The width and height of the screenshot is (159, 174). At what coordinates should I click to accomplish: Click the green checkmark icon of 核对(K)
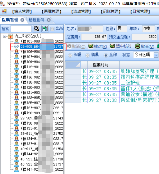(91, 46)
